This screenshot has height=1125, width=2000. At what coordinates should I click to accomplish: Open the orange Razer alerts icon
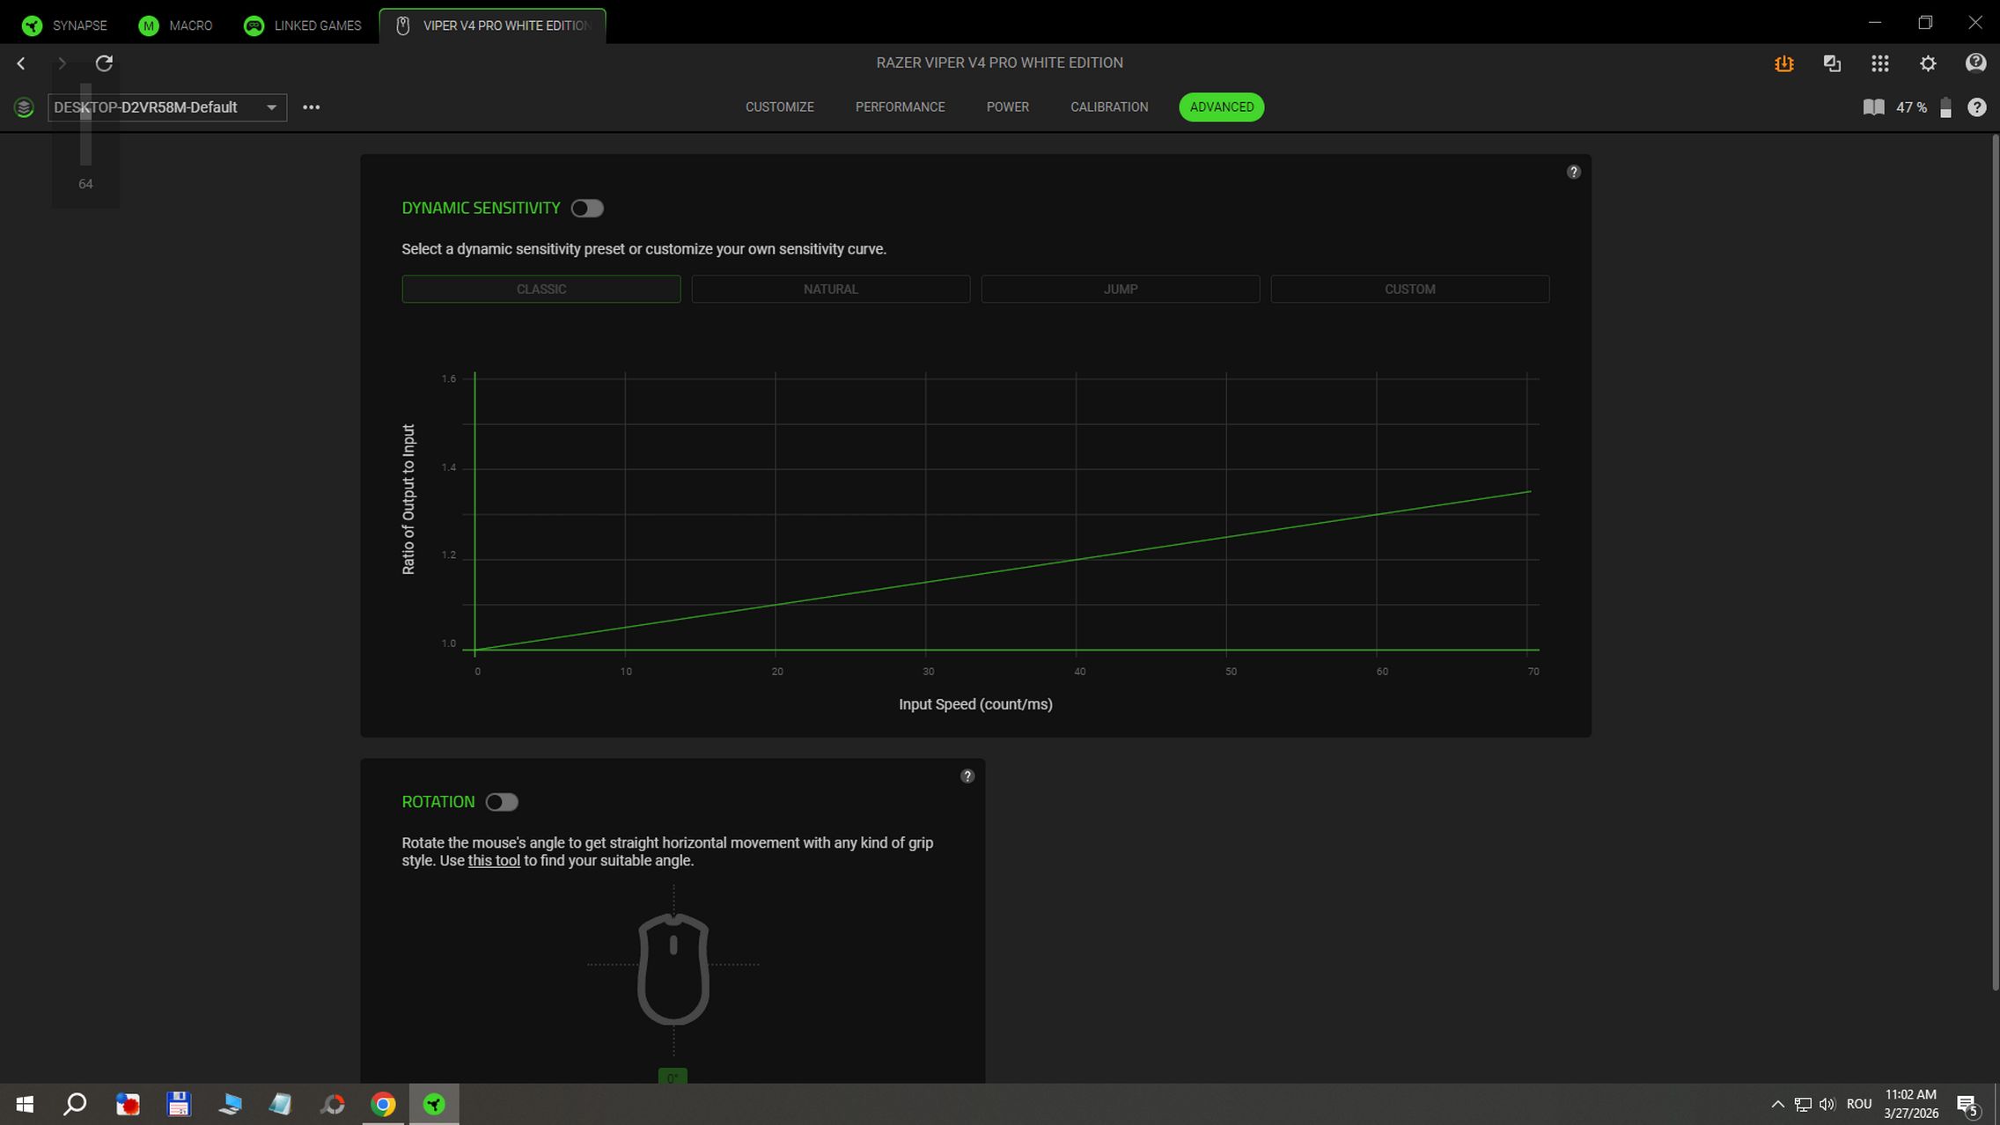click(1783, 63)
